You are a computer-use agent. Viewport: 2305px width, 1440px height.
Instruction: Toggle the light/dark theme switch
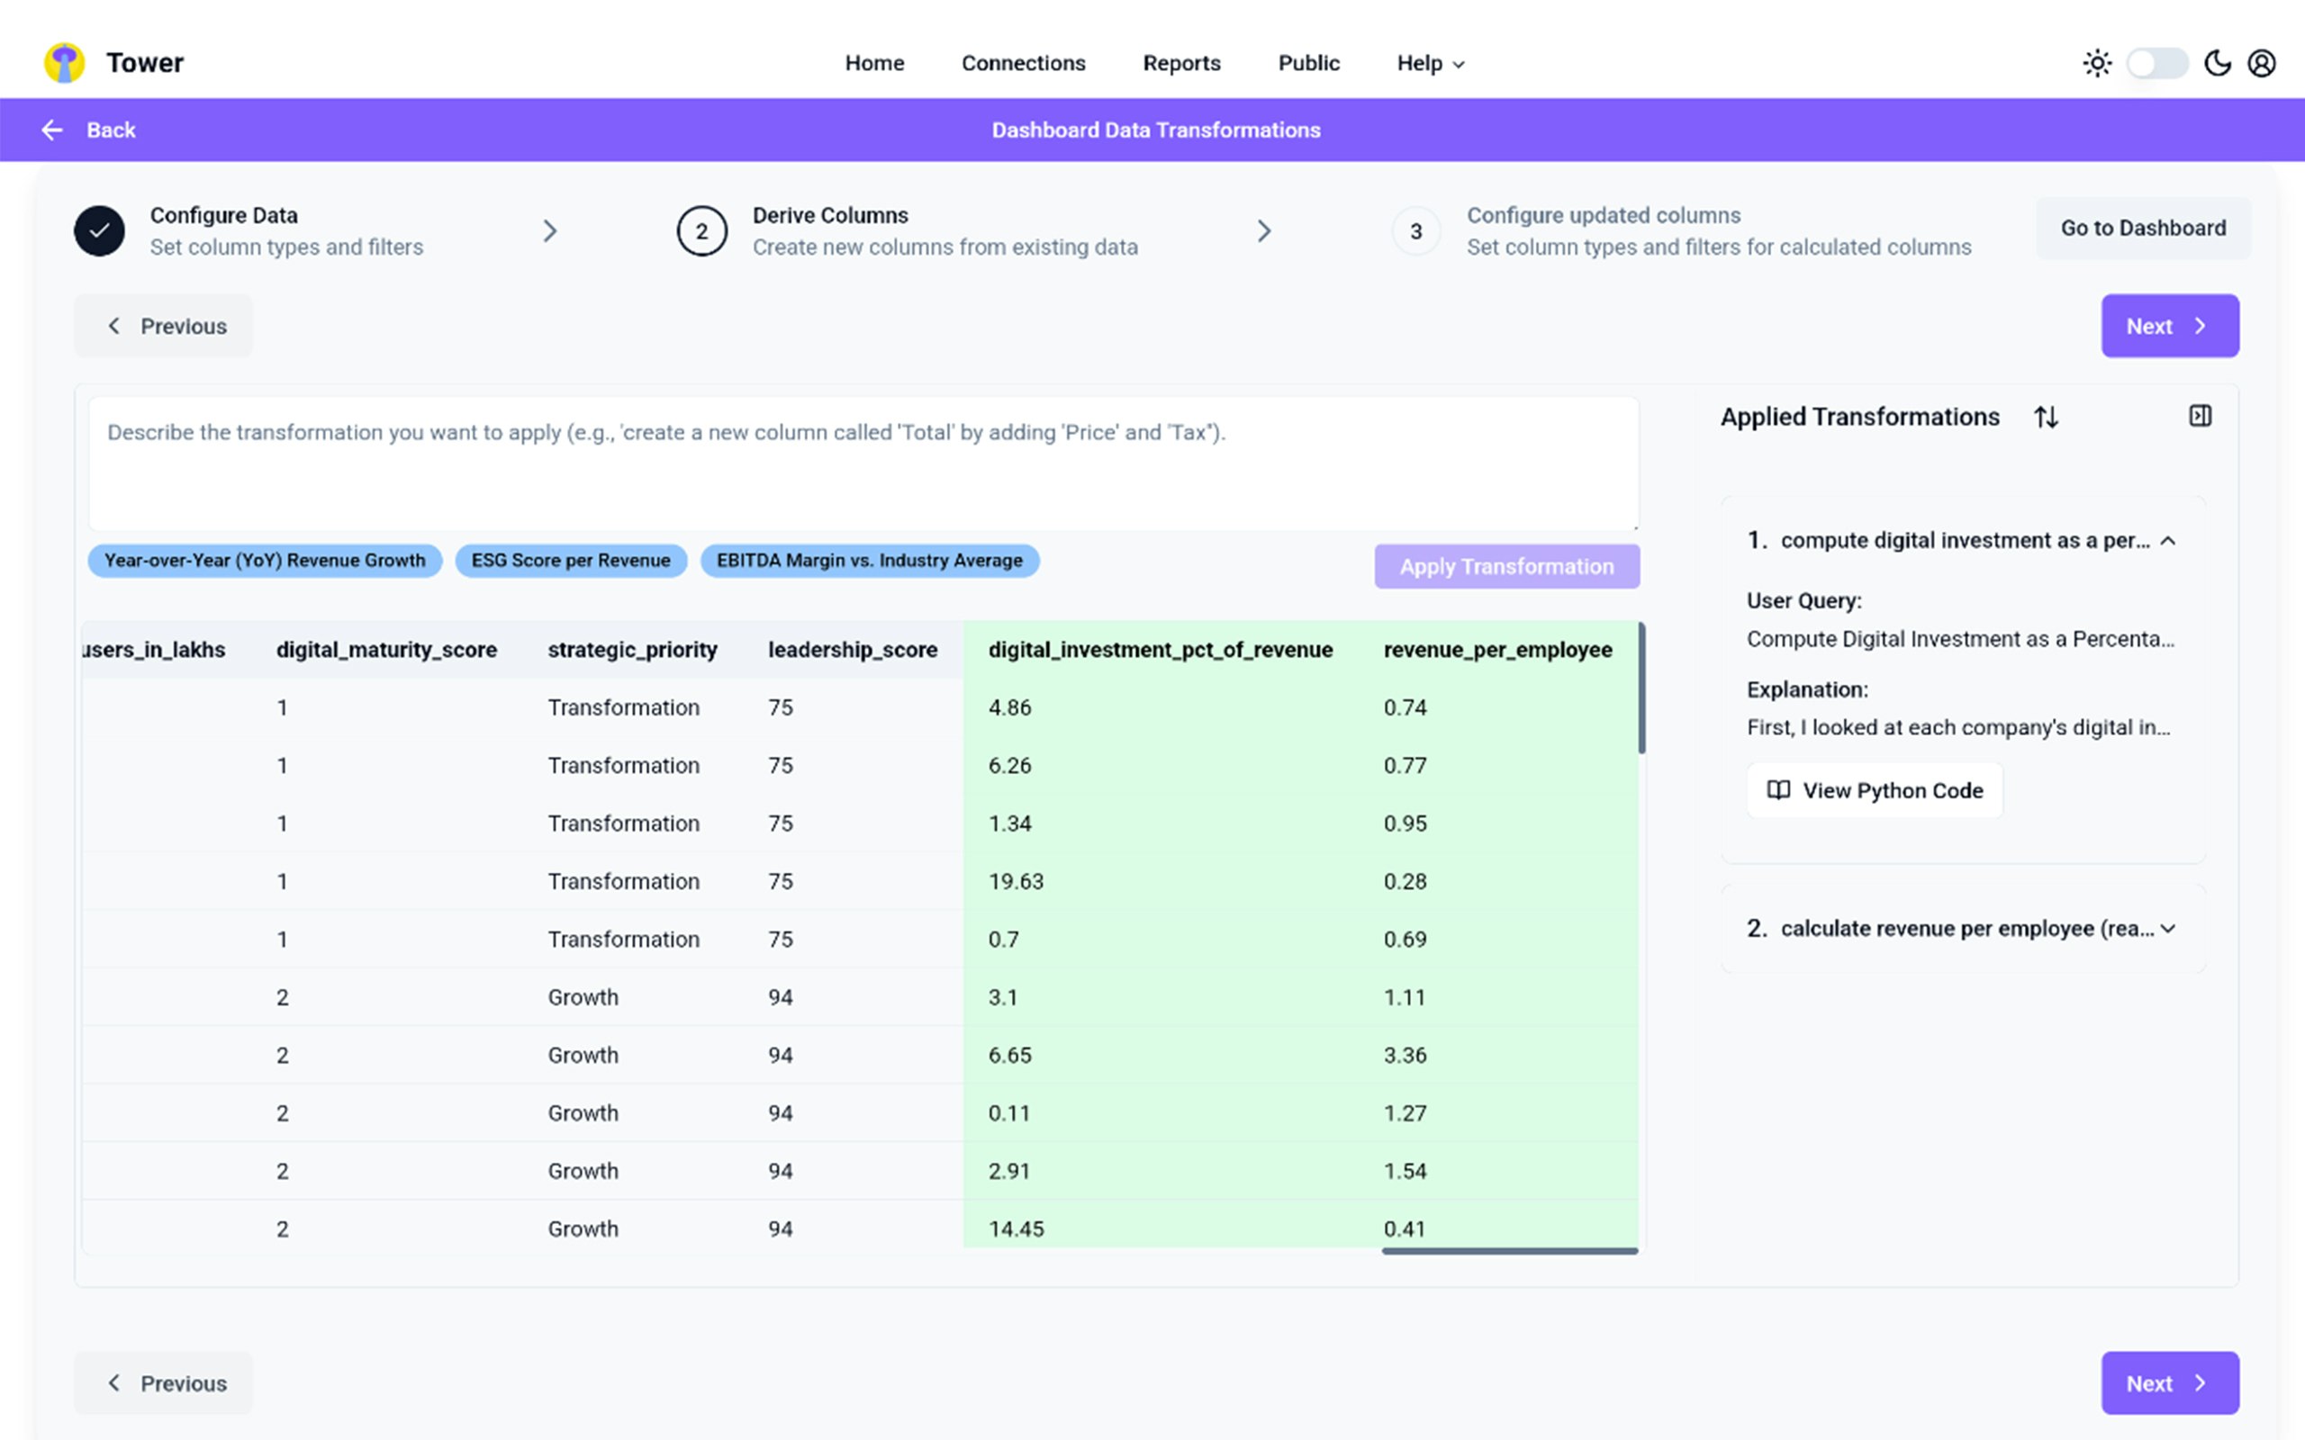[x=2157, y=63]
